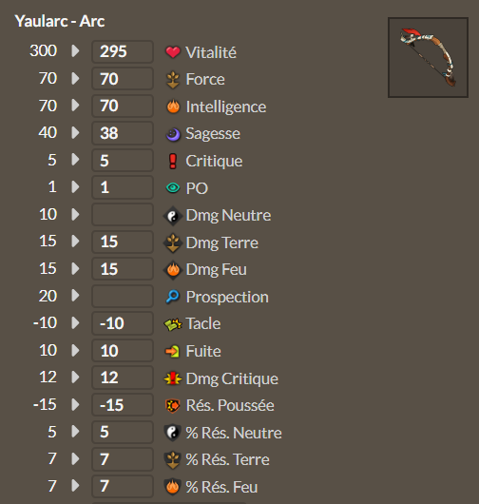Click the Prospection magnifier icon
Viewport: 479px width, 504px height.
pyautogui.click(x=173, y=297)
